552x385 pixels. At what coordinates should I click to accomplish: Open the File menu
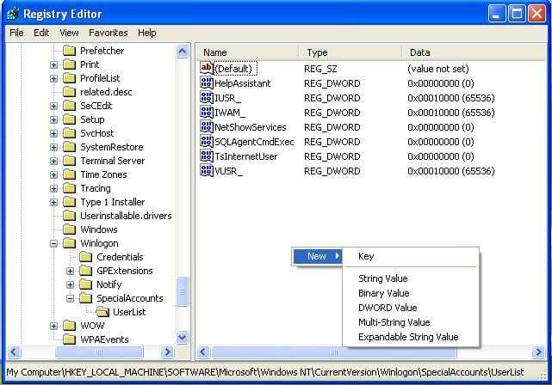(16, 33)
